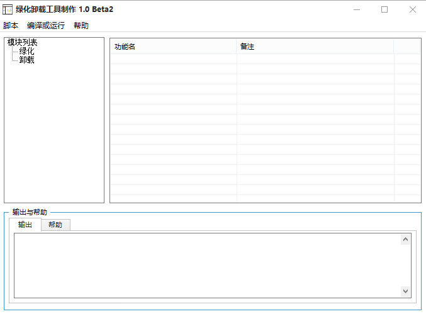
Task: Click the 功能名 column header
Action: click(173, 47)
